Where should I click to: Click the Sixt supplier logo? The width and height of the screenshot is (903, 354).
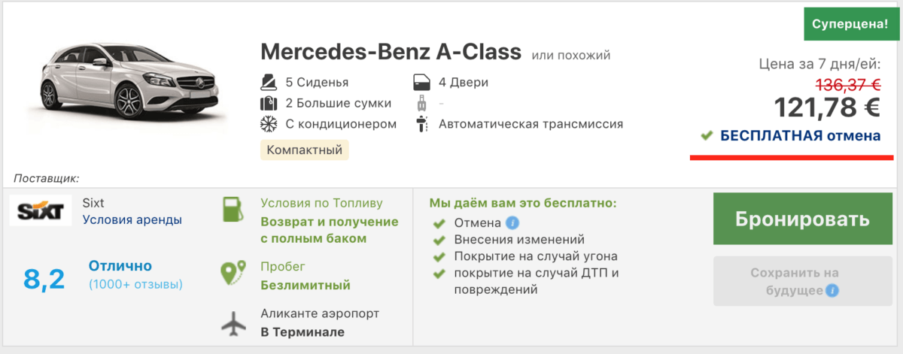(x=41, y=210)
